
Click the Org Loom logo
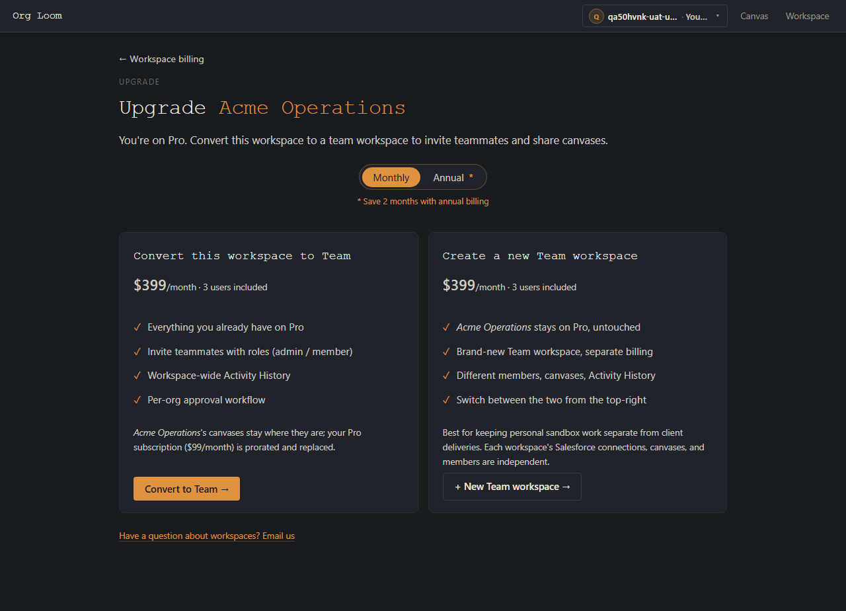tap(37, 16)
